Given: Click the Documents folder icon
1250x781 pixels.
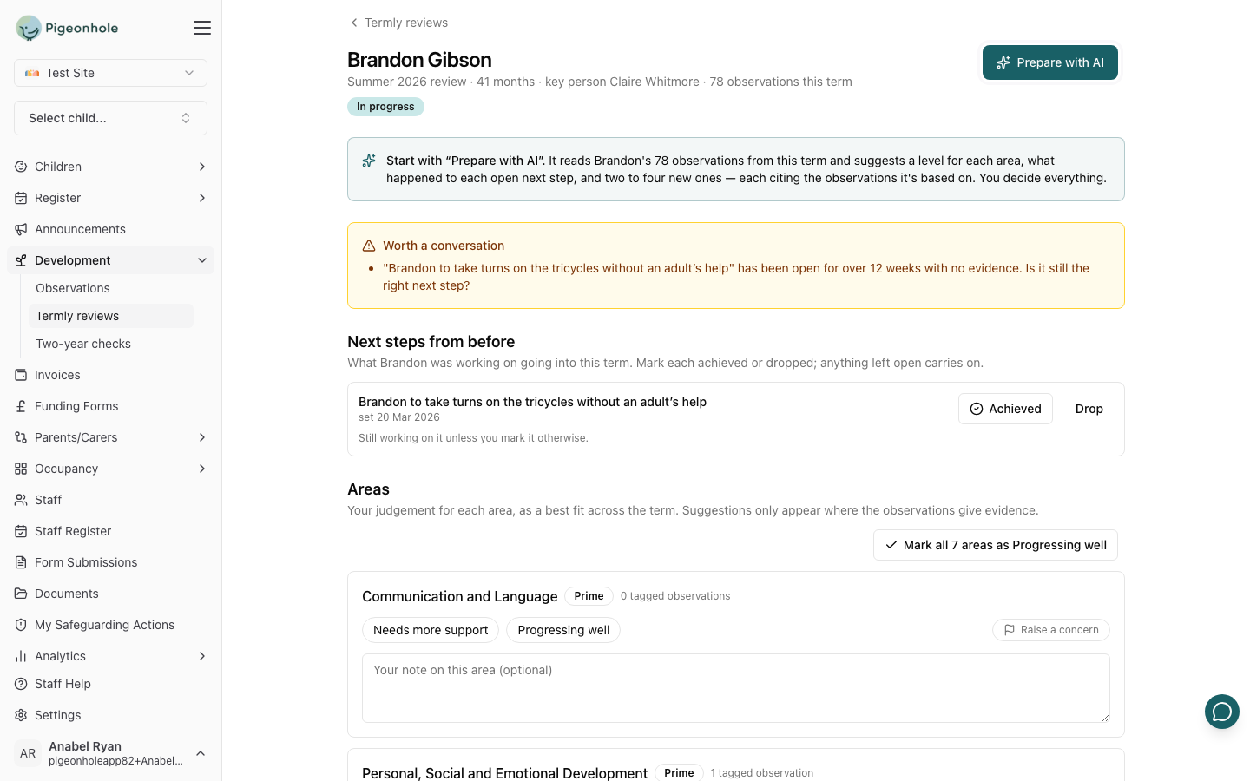Looking at the screenshot, I should point(21,594).
